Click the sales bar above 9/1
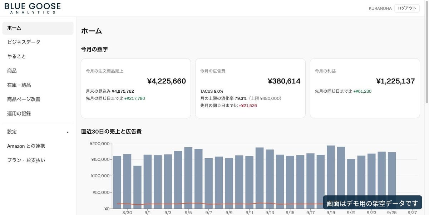Screen dimensions: 429x215 click(x=148, y=181)
